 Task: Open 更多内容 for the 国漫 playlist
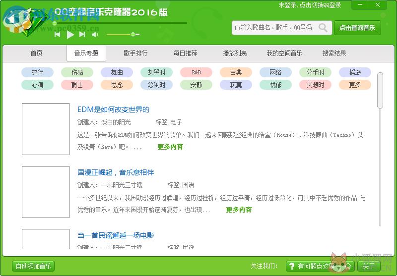click(239, 210)
